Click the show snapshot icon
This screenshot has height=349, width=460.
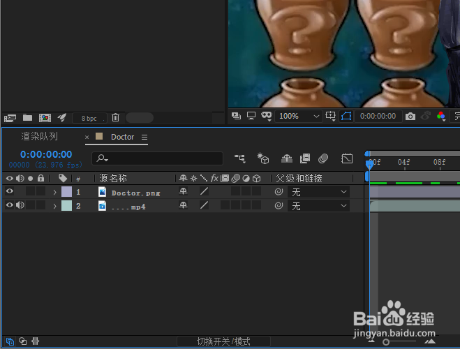pos(425,116)
